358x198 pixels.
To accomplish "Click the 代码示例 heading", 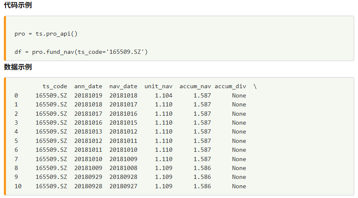I will coord(17,6).
